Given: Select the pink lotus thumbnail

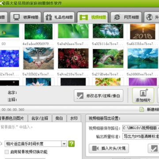Looking at the screenshot, I should point(38,82).
